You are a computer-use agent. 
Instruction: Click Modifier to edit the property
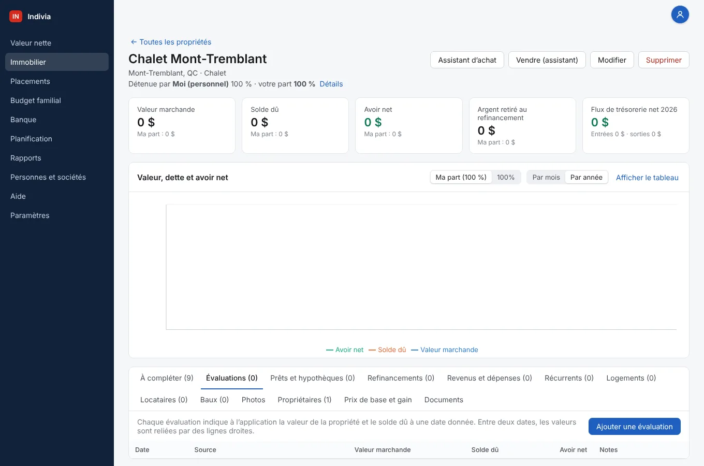[x=612, y=60]
